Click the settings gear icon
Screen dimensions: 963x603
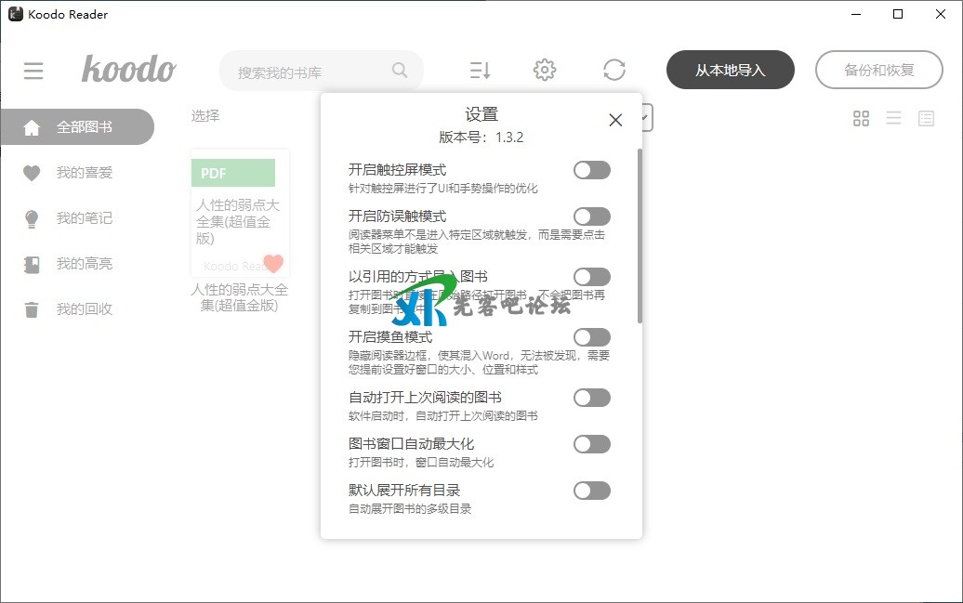(x=545, y=71)
